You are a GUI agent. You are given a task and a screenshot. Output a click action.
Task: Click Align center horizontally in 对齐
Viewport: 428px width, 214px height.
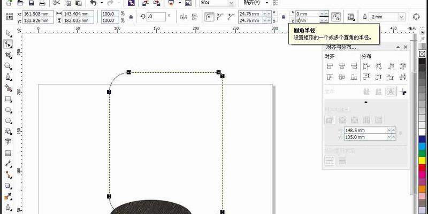pos(342,66)
